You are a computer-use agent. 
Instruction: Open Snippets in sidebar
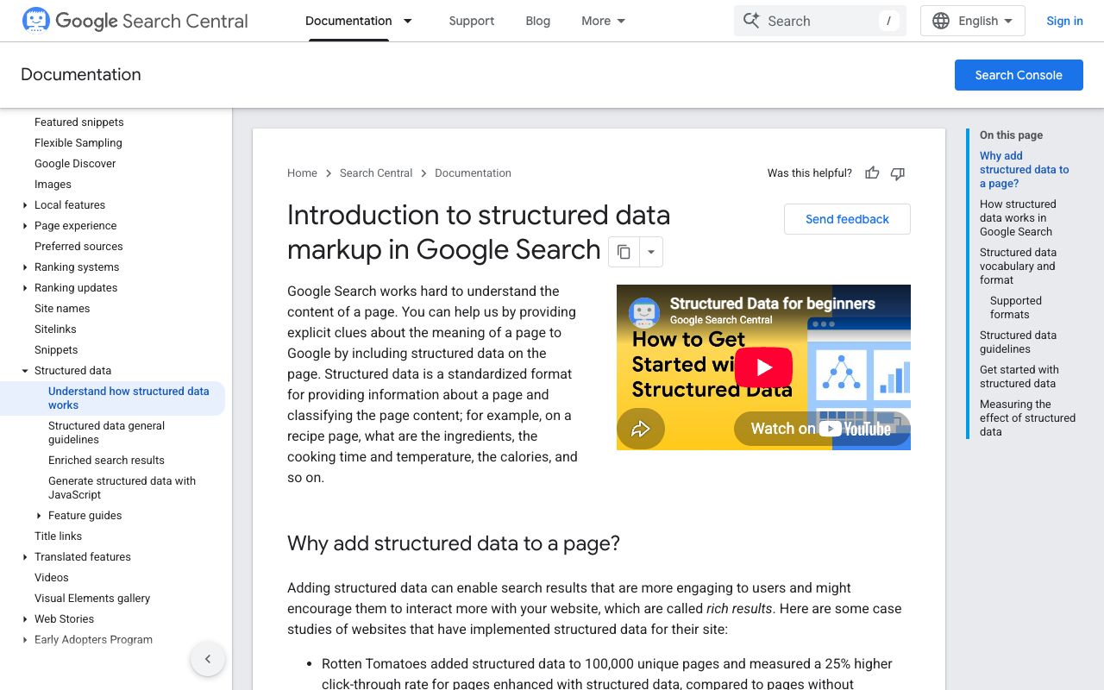coord(56,350)
